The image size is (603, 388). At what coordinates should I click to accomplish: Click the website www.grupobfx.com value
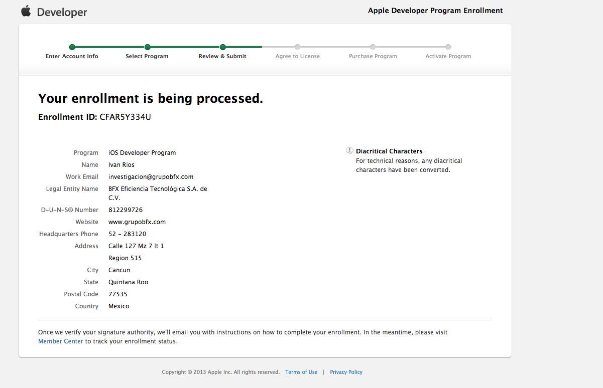(x=137, y=222)
